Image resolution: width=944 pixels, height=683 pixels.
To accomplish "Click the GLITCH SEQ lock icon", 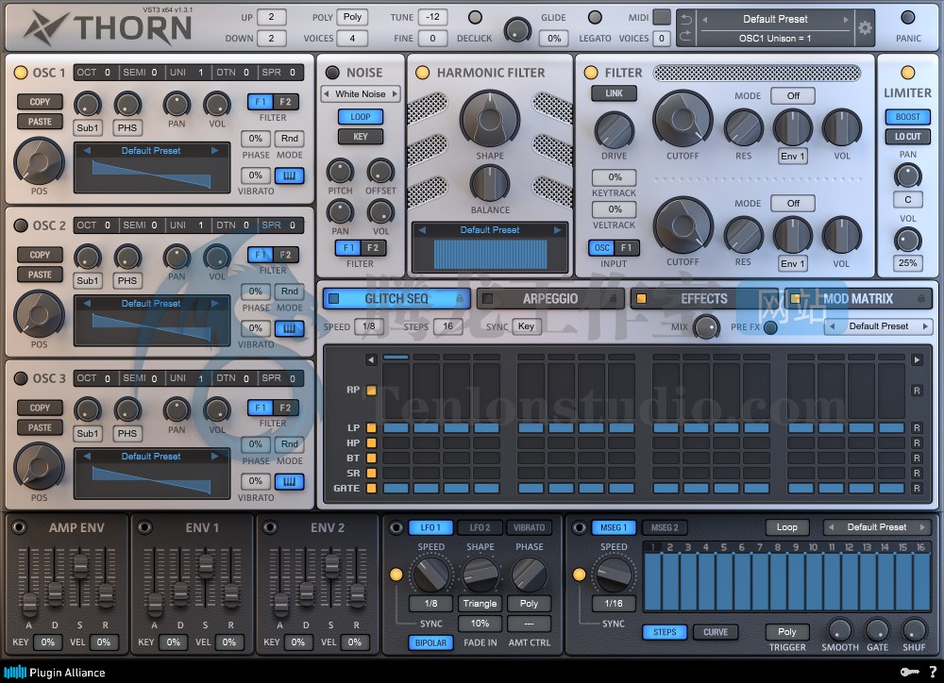I will click(x=460, y=298).
